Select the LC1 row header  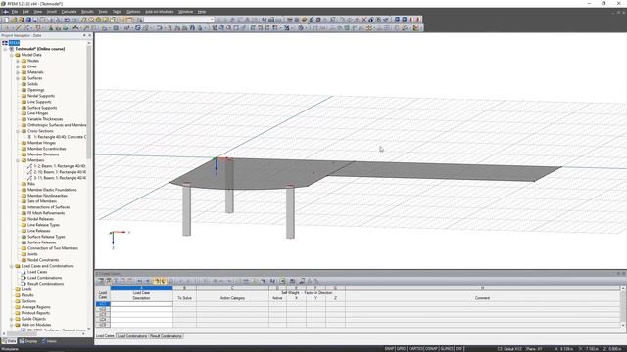(x=103, y=304)
